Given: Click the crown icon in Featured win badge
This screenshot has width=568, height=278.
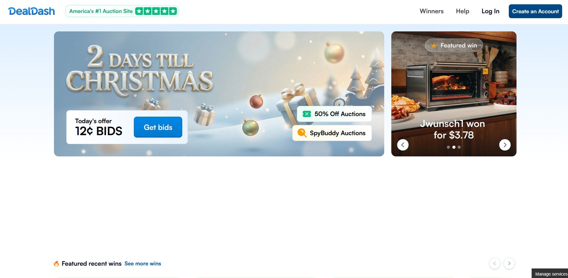Looking at the screenshot, I should click(x=434, y=45).
